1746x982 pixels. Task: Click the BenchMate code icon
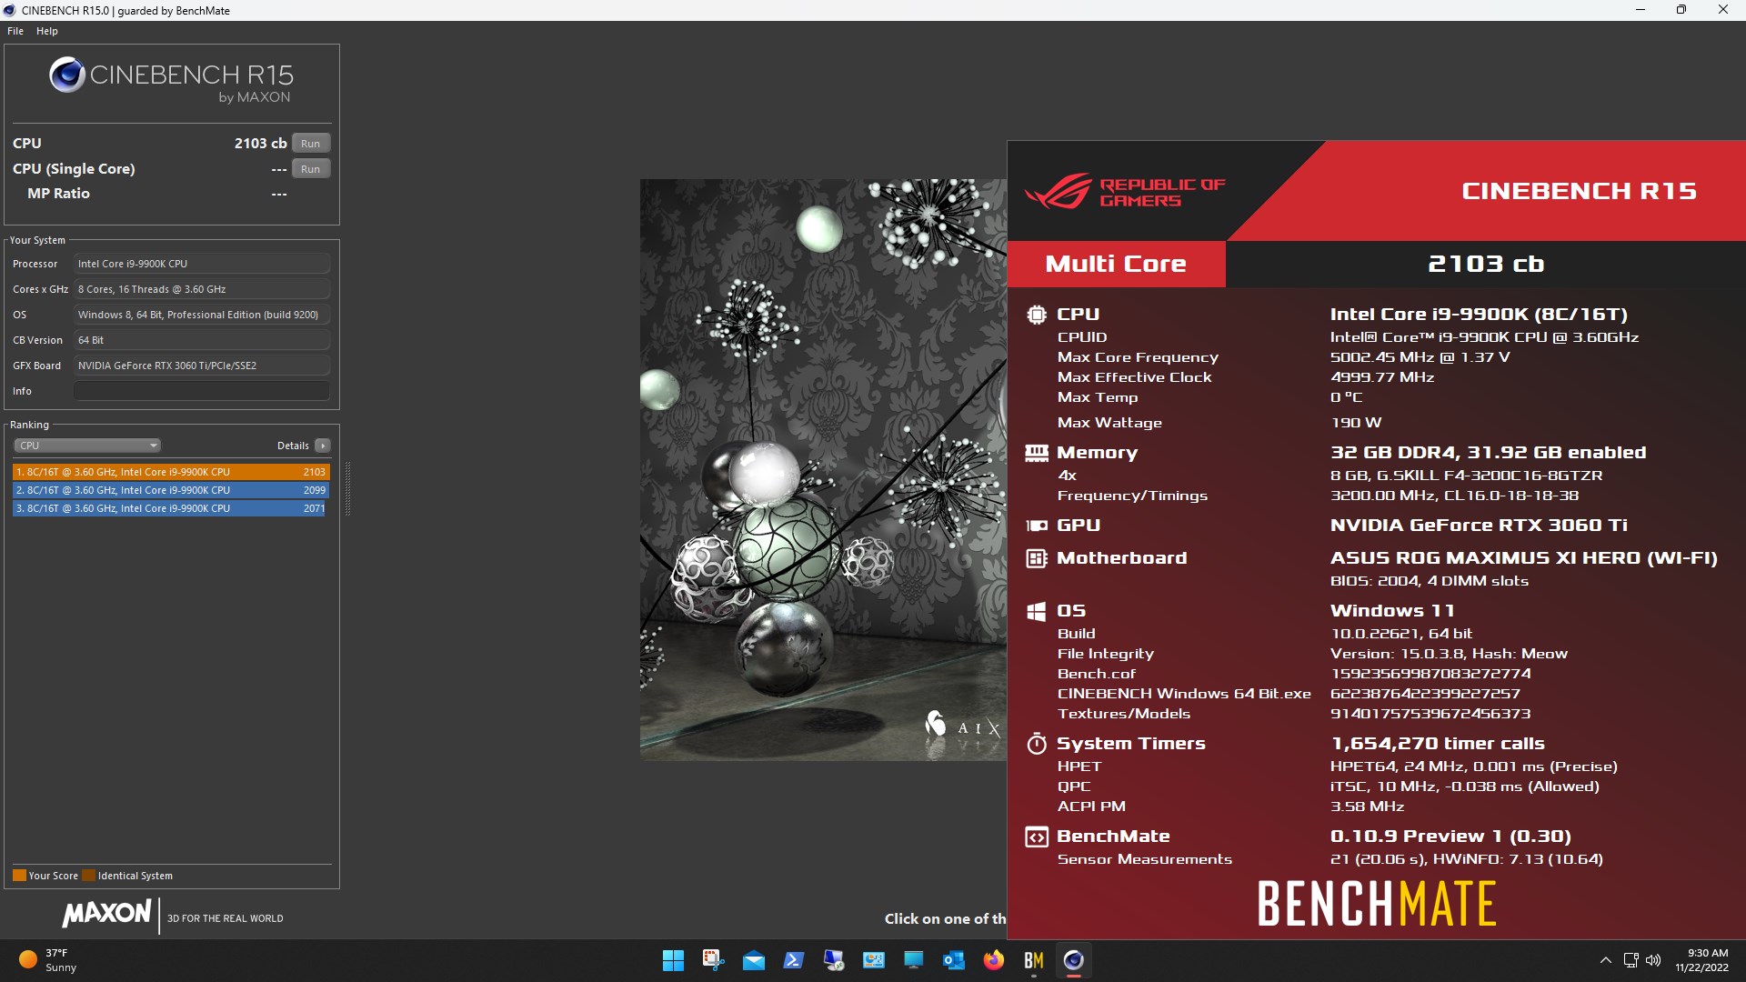tap(1036, 837)
